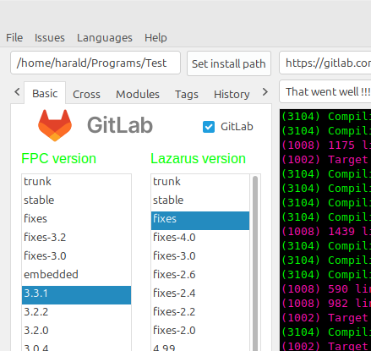Click the Set install path button
371x351 pixels.
229,63
